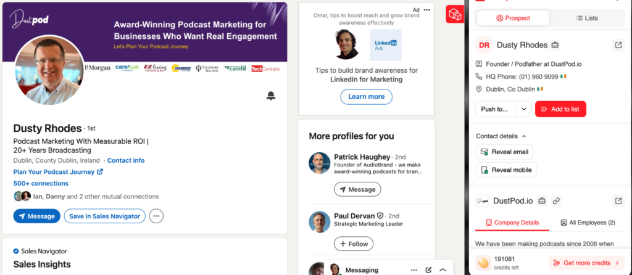Viewport: 632px width, 275px height.
Task: Expand Messaging bar with the up chevron
Action: point(443,270)
